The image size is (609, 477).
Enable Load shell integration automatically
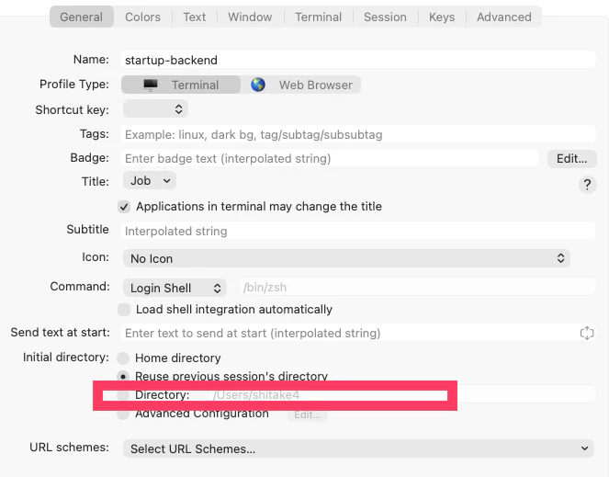click(x=124, y=310)
